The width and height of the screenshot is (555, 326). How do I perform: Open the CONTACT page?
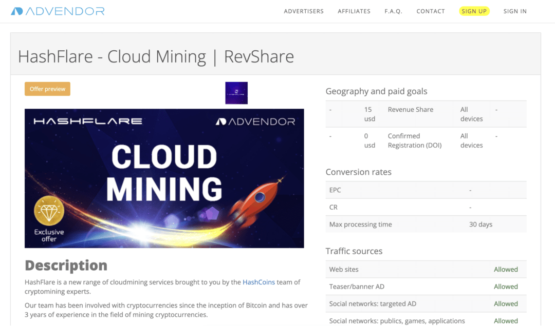coord(431,11)
